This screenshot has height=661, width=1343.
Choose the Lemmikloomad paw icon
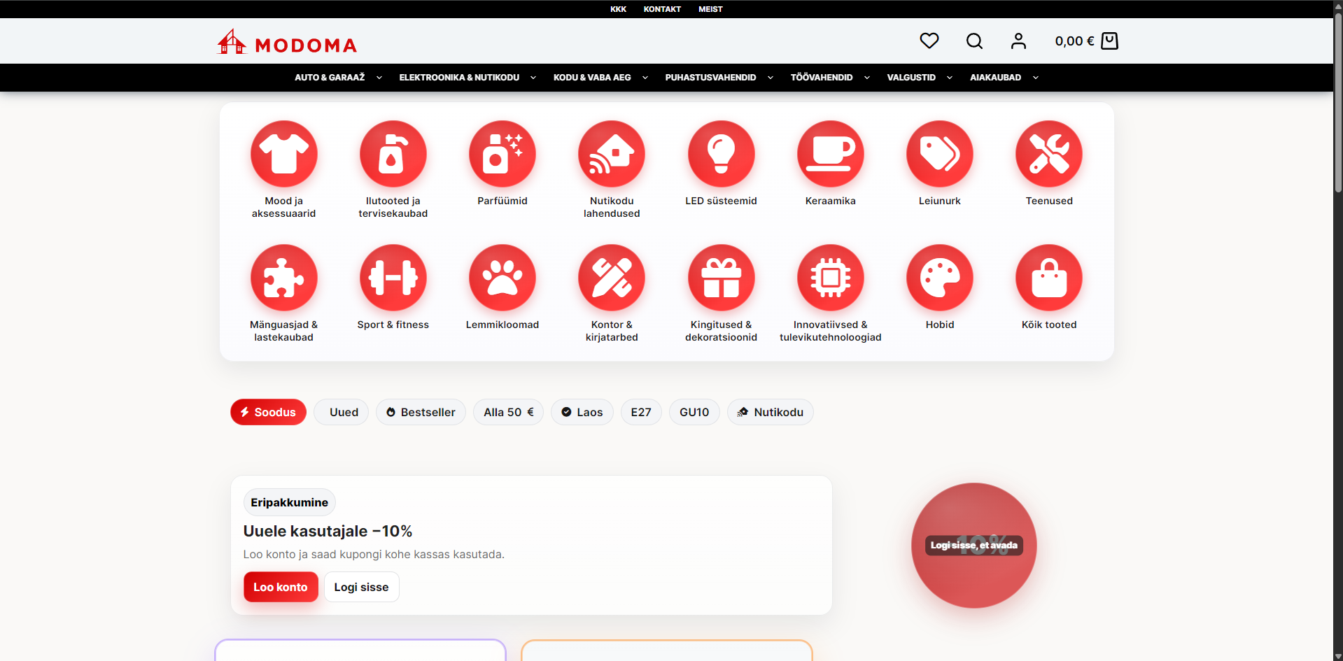point(502,278)
